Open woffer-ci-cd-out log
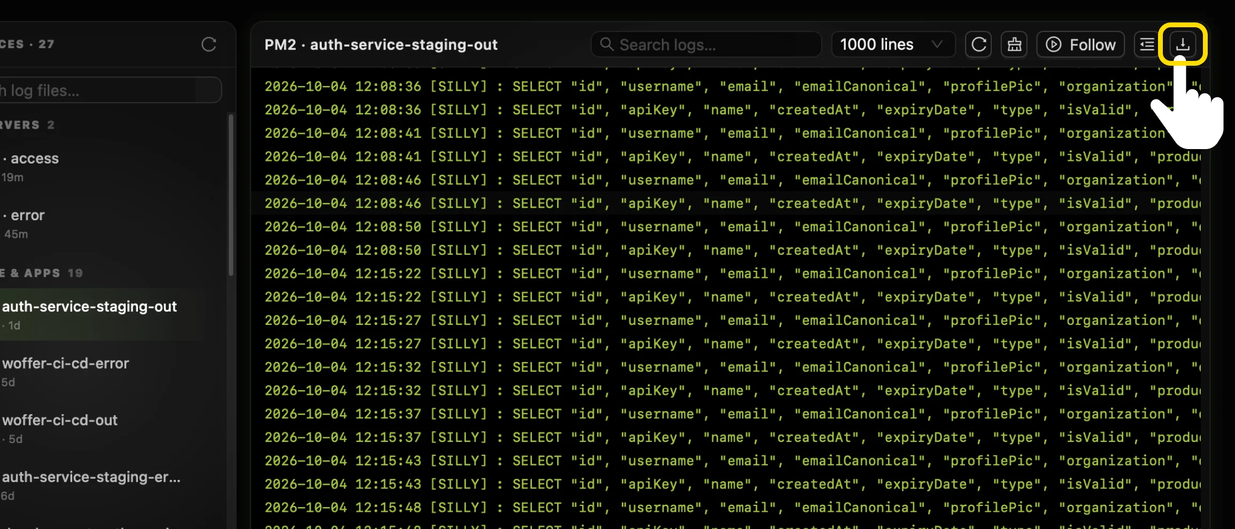Viewport: 1235px width, 529px height. point(110,429)
